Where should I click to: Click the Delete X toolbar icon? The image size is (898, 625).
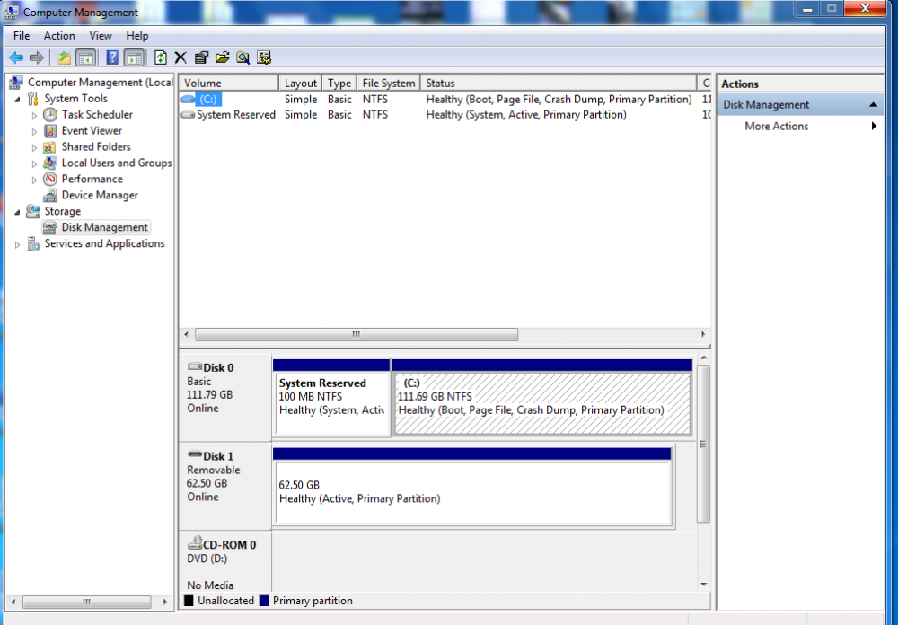pyautogui.click(x=180, y=57)
